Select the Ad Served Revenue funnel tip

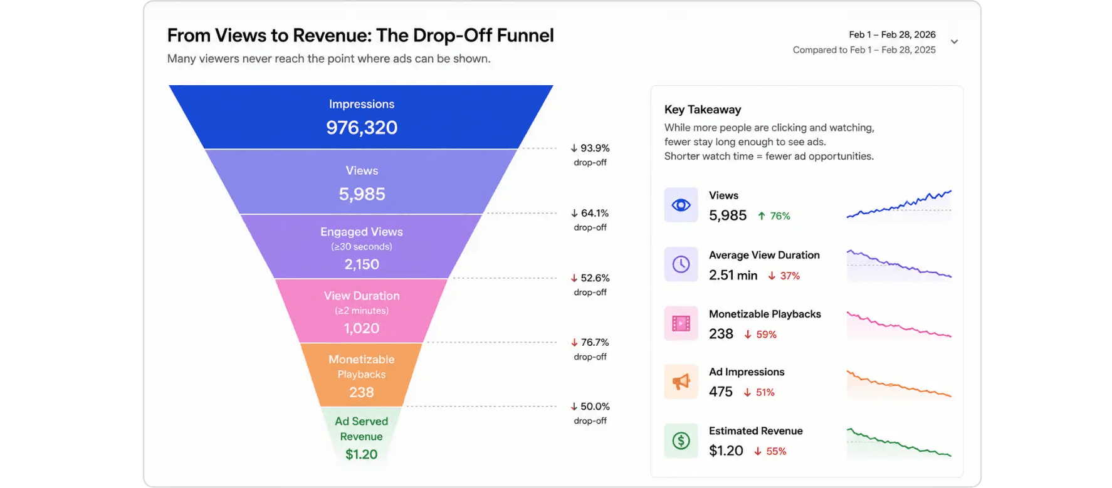tap(361, 437)
